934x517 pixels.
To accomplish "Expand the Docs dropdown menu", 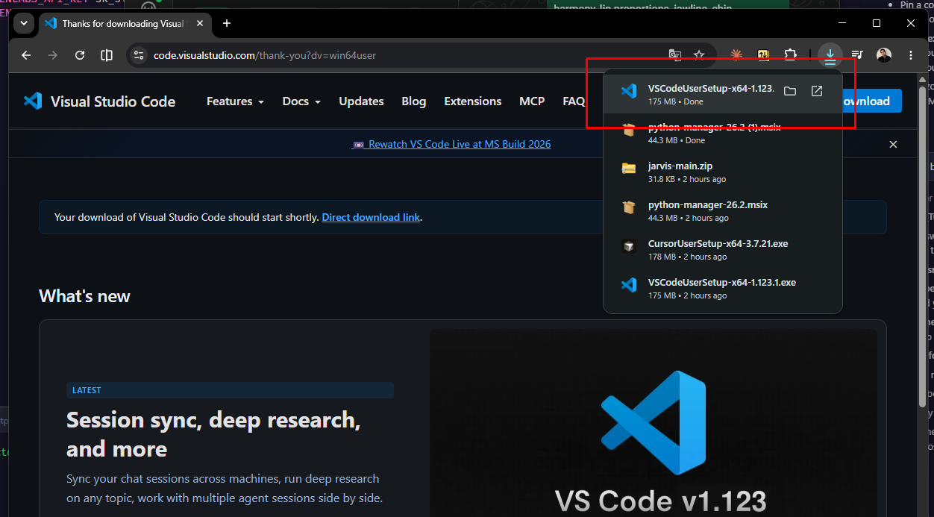I will pos(301,101).
